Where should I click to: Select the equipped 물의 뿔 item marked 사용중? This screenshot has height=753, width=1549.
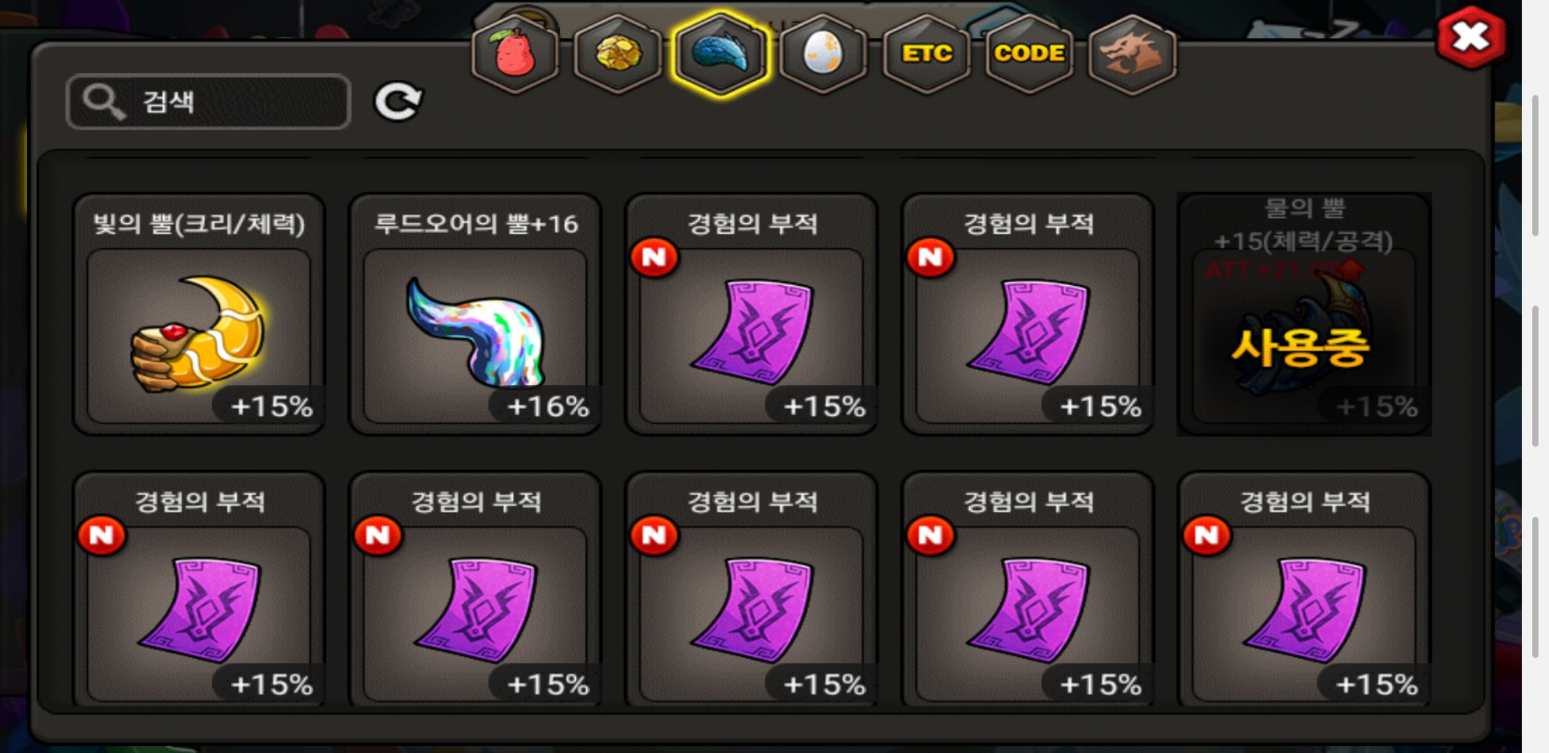tap(1304, 314)
